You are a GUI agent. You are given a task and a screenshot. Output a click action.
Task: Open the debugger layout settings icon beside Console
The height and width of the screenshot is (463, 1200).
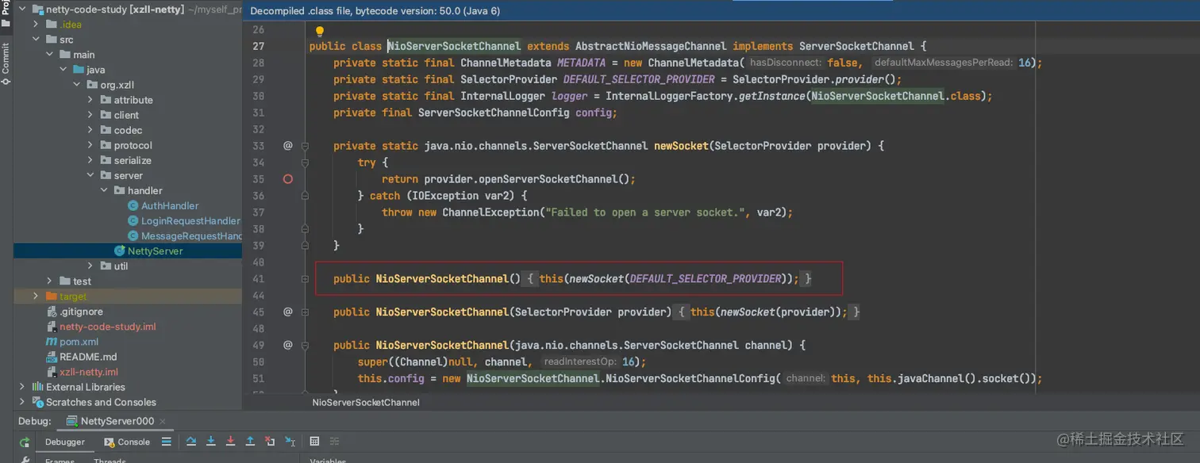coord(166,442)
